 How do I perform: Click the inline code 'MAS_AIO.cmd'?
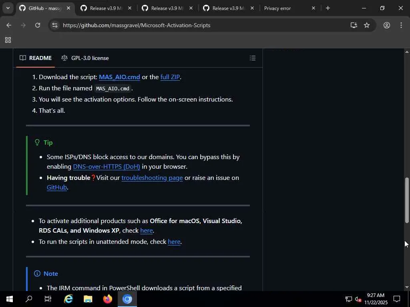[x=113, y=88]
